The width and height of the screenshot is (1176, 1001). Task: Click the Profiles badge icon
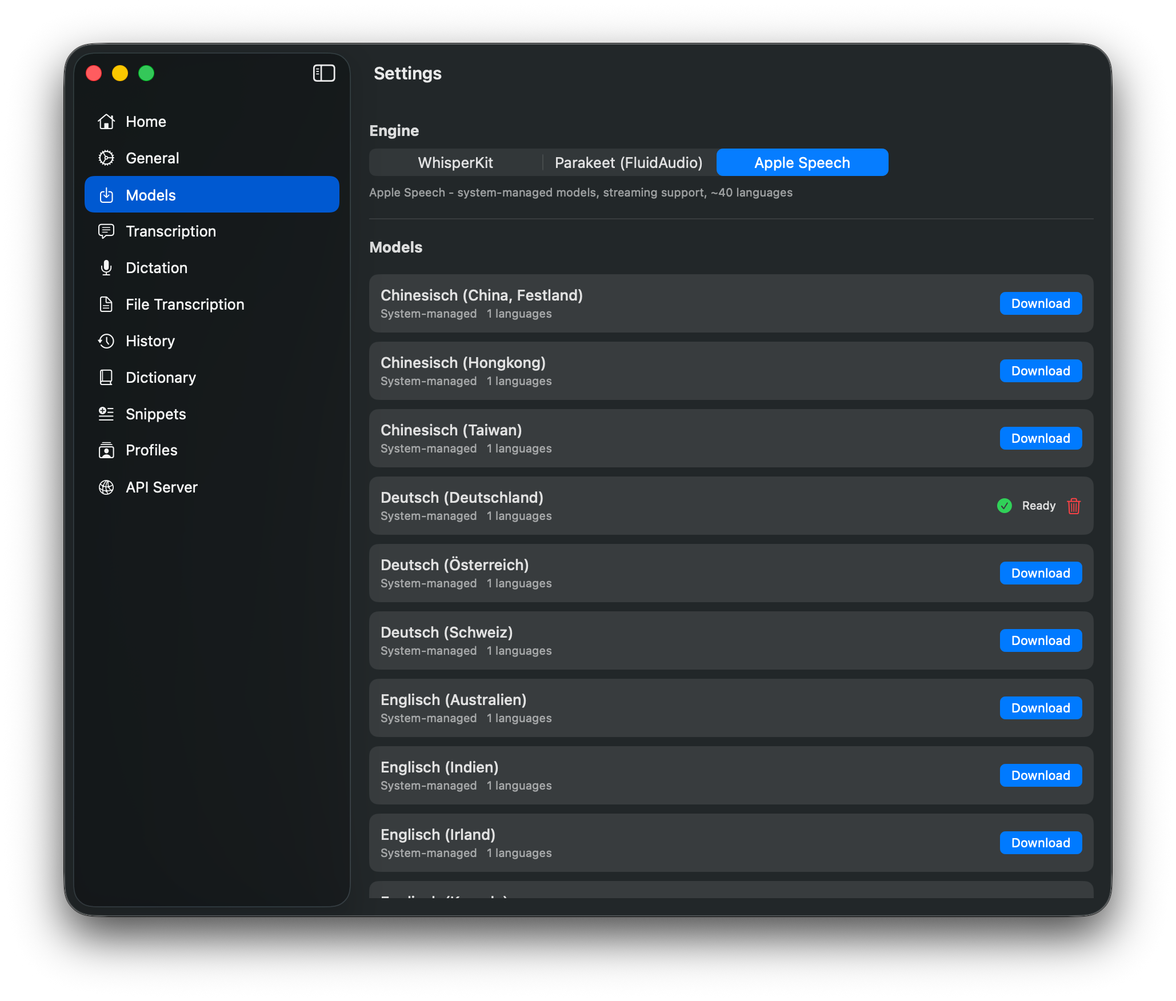(106, 450)
